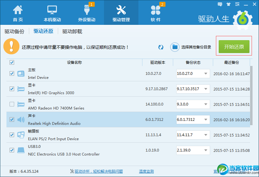Click the 驱动版本 column header

coord(157,62)
